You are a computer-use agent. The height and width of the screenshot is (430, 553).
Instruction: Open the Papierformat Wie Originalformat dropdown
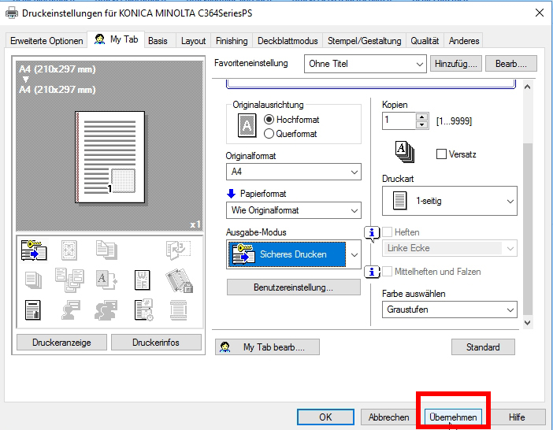pos(293,210)
